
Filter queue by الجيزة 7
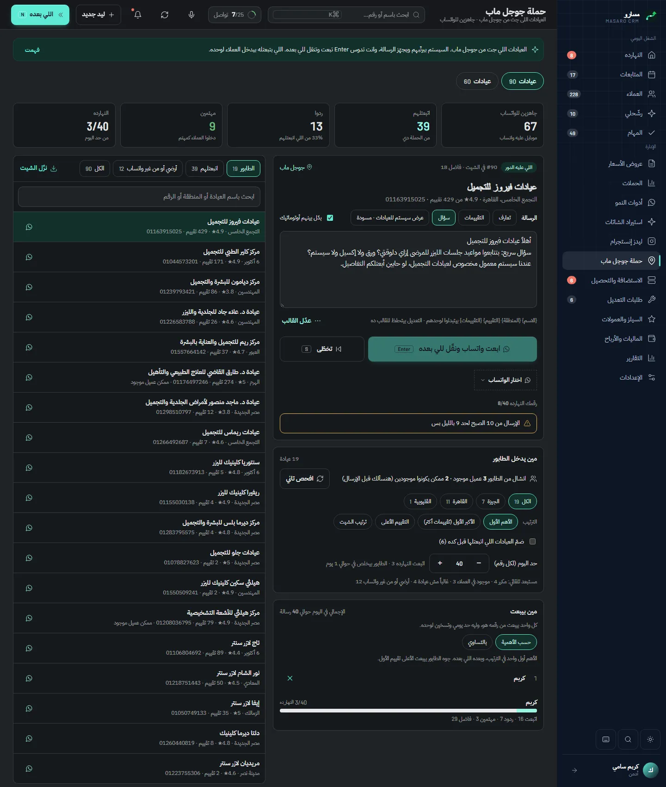coord(491,501)
